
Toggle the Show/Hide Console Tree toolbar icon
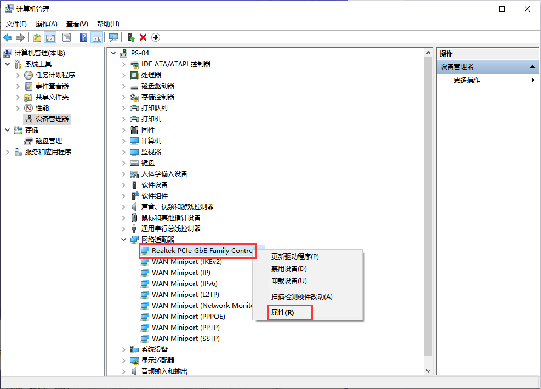pos(50,37)
